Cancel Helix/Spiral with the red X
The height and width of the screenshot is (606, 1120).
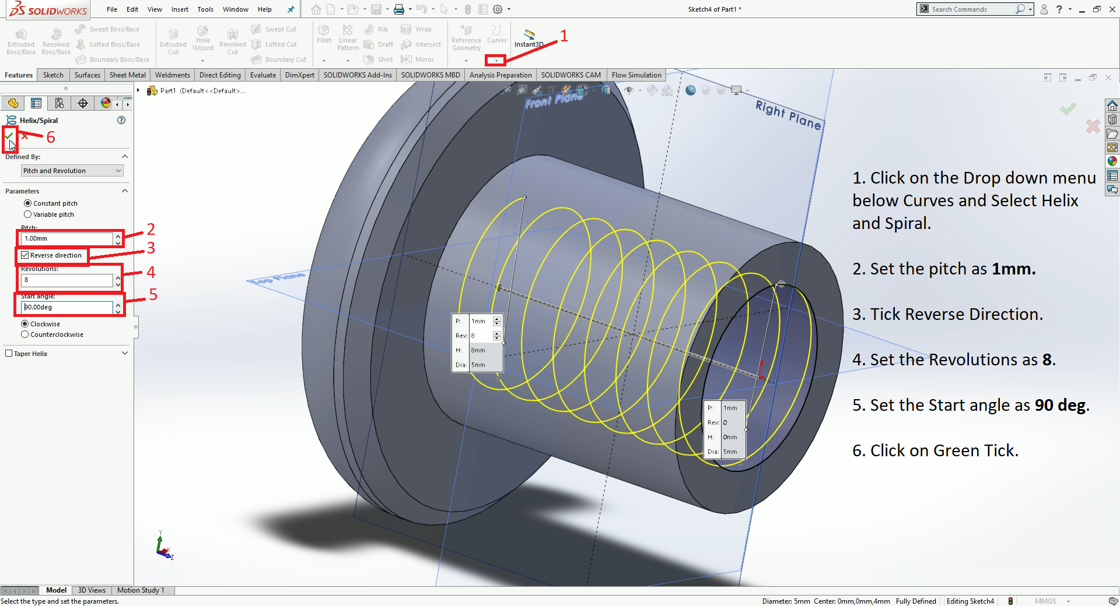click(24, 136)
